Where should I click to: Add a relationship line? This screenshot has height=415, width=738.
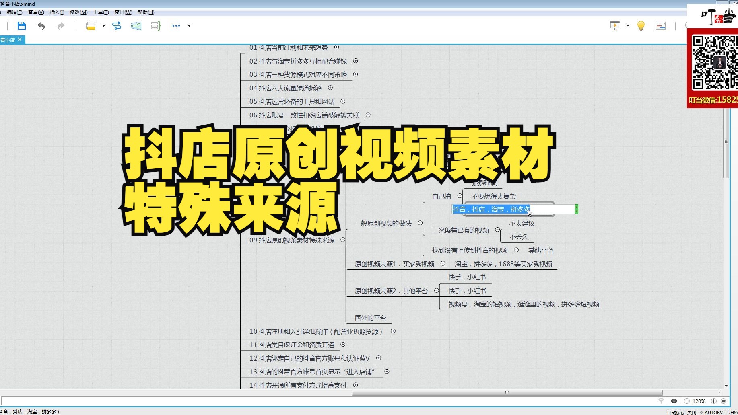(x=117, y=26)
